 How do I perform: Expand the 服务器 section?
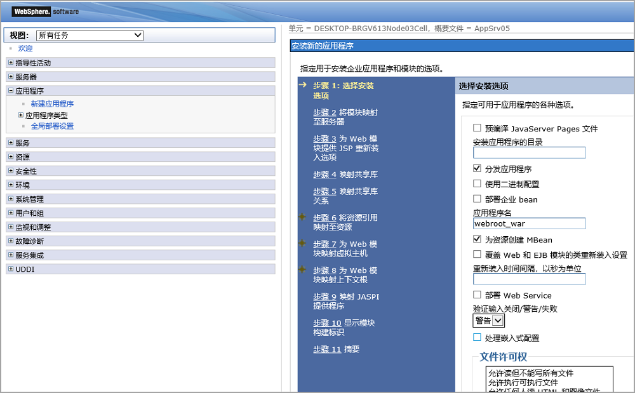[11, 76]
